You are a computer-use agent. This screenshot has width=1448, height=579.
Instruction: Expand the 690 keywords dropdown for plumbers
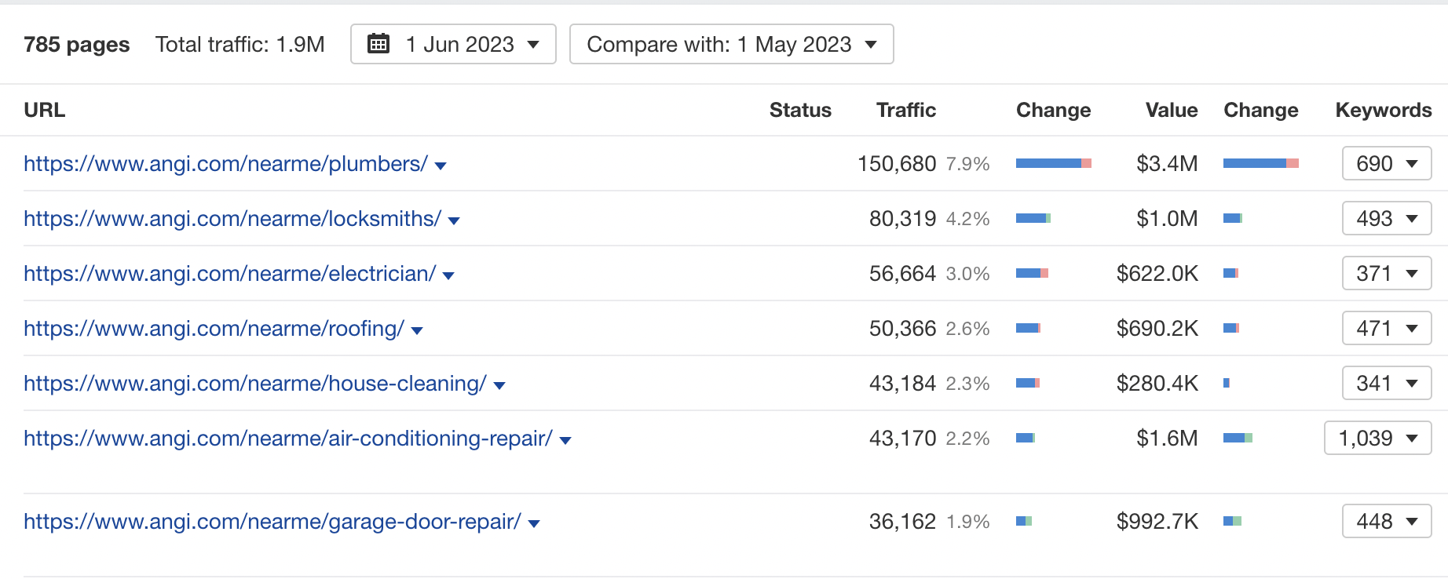tap(1387, 164)
